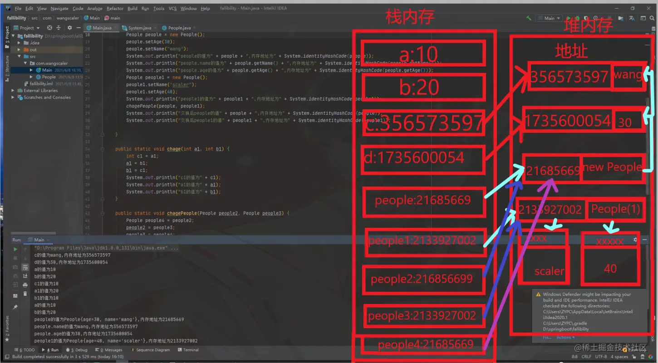Click the Build project hammer icon
Screen dimensions: 658x363
coord(529,18)
